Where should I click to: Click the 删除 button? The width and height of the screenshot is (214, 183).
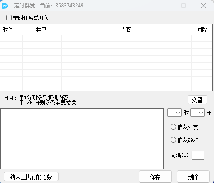coord(193,176)
